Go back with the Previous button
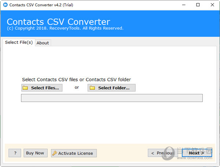Image resolution: width=220 pixels, height=167 pixels. 163,153
